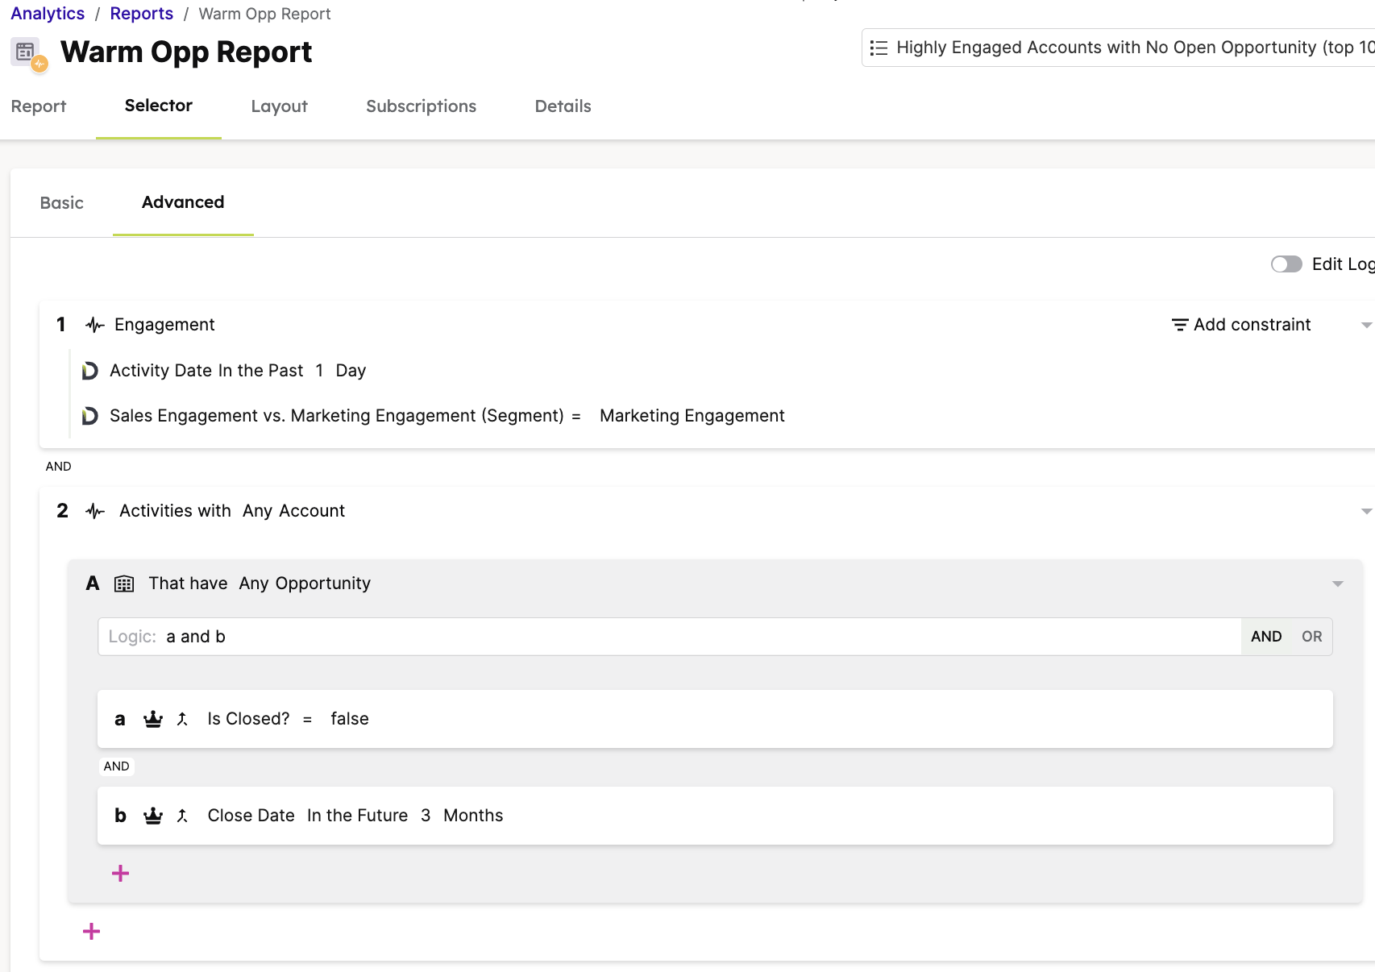
Task: Click the Warm Opp Report icon
Action: pos(30,54)
